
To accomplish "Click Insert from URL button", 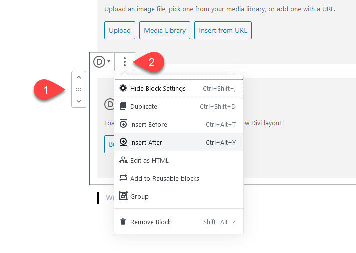I will click(x=223, y=30).
